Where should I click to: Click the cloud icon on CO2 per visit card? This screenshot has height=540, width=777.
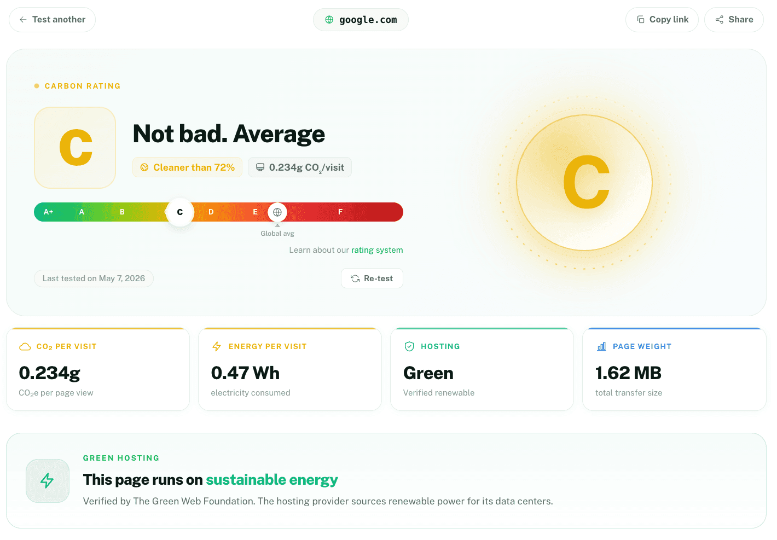(25, 346)
